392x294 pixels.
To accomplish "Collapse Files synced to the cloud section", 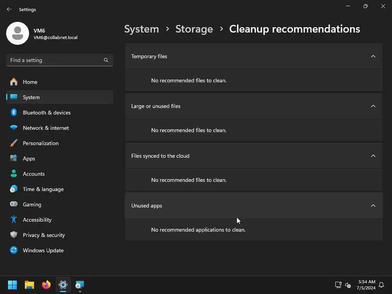I will (x=373, y=156).
